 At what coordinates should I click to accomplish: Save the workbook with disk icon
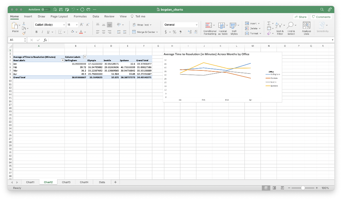pos(61,9)
